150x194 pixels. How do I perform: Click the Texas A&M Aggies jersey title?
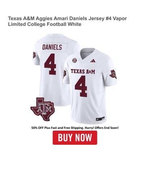tap(68, 21)
